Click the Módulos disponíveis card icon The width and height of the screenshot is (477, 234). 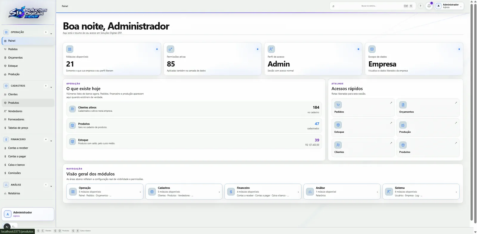[x=70, y=49]
